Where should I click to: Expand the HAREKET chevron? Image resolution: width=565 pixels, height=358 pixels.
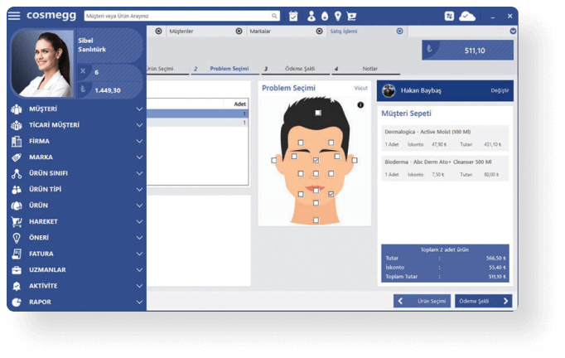[139, 222]
